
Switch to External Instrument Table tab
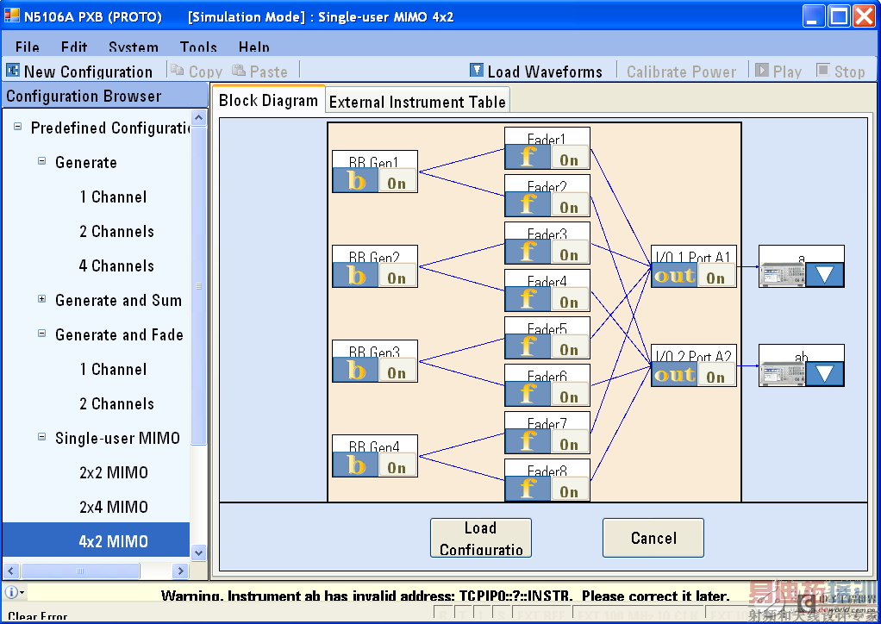click(417, 102)
